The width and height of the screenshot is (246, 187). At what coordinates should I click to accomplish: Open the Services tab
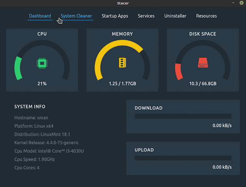[x=146, y=16]
